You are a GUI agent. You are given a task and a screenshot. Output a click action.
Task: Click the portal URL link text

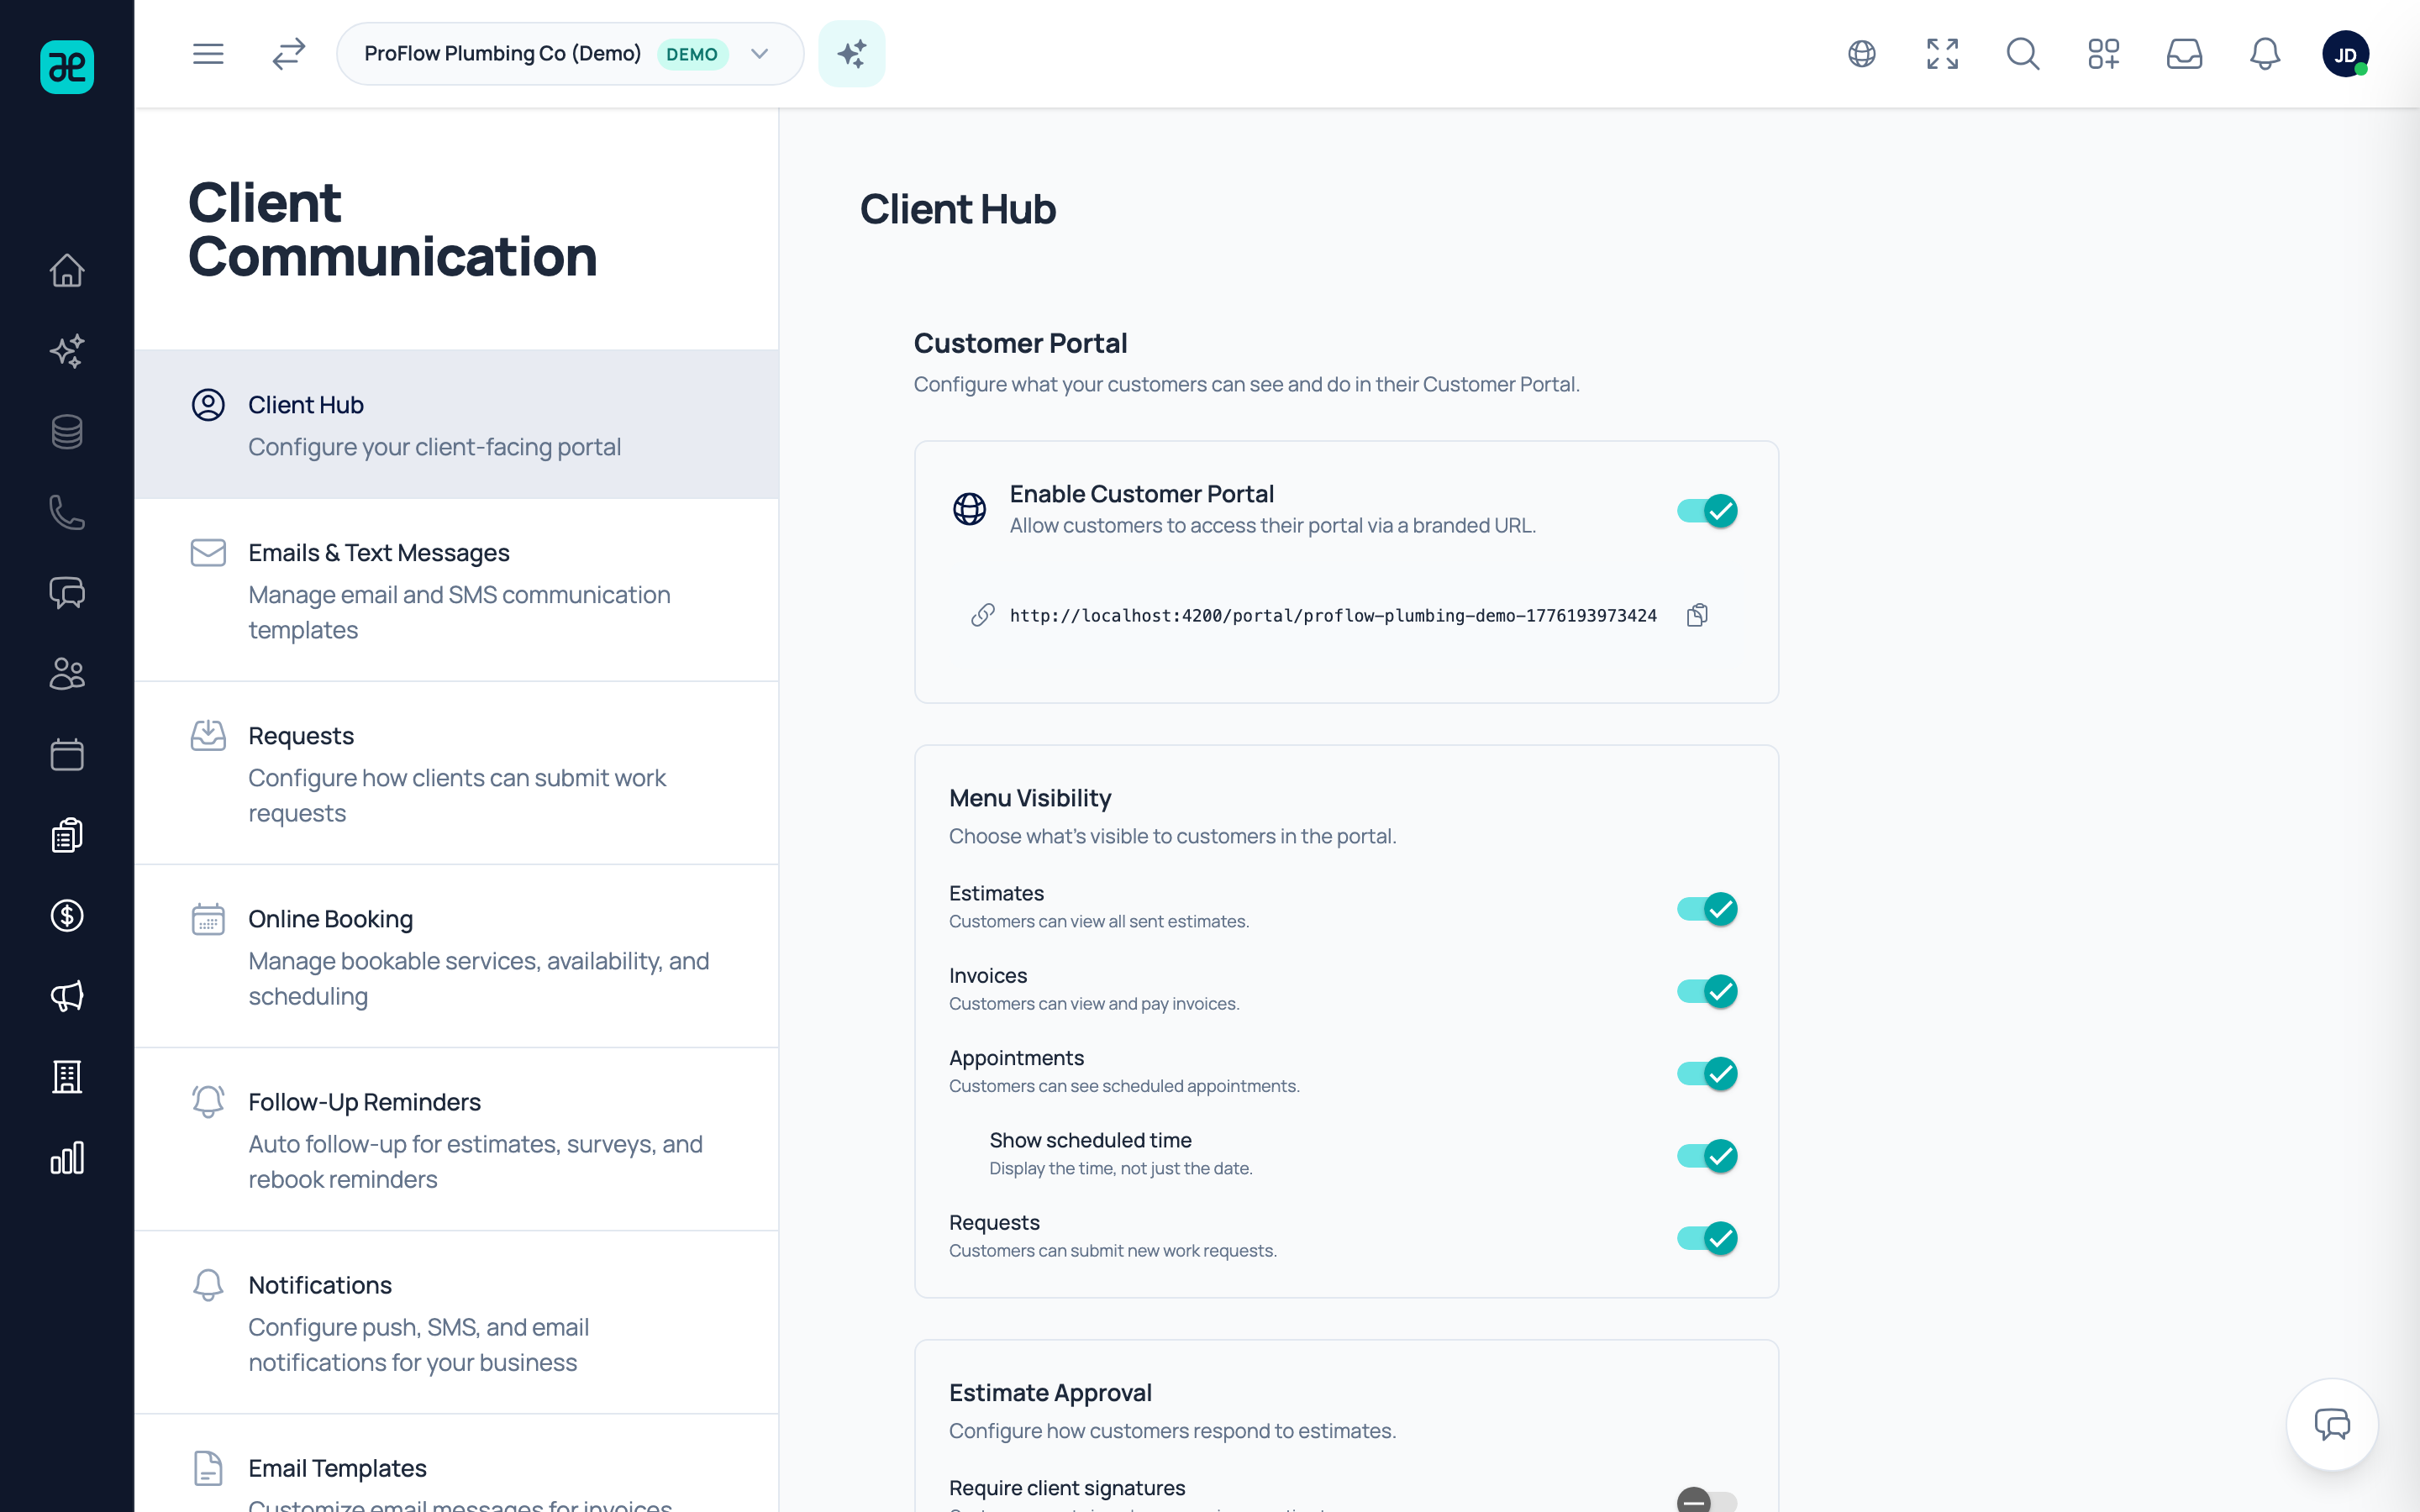click(x=1333, y=615)
